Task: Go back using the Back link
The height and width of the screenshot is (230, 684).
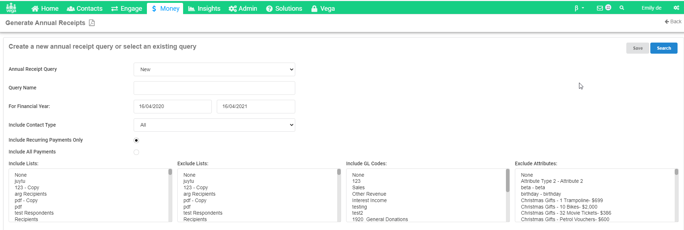Action: point(673,21)
